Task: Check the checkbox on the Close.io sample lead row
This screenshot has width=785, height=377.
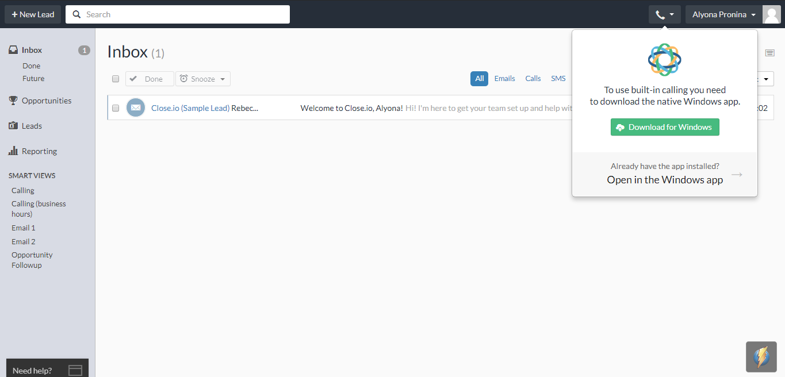Action: click(x=115, y=107)
